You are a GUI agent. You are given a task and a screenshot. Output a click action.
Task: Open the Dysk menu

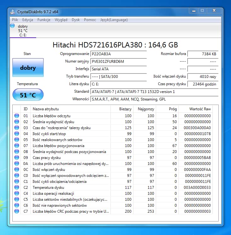pyautogui.click(x=76, y=20)
